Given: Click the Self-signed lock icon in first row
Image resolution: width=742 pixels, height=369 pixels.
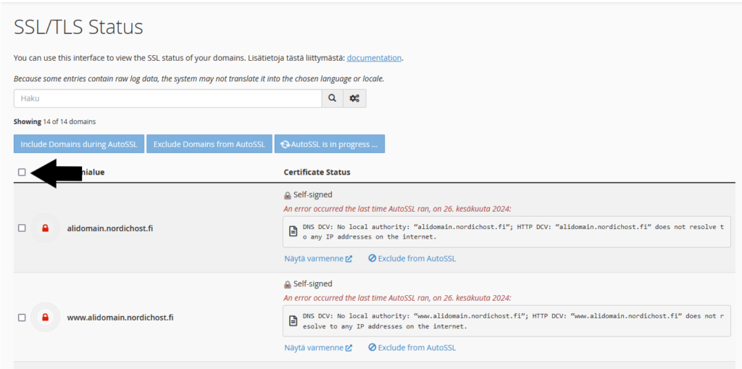Looking at the screenshot, I should 288,195.
